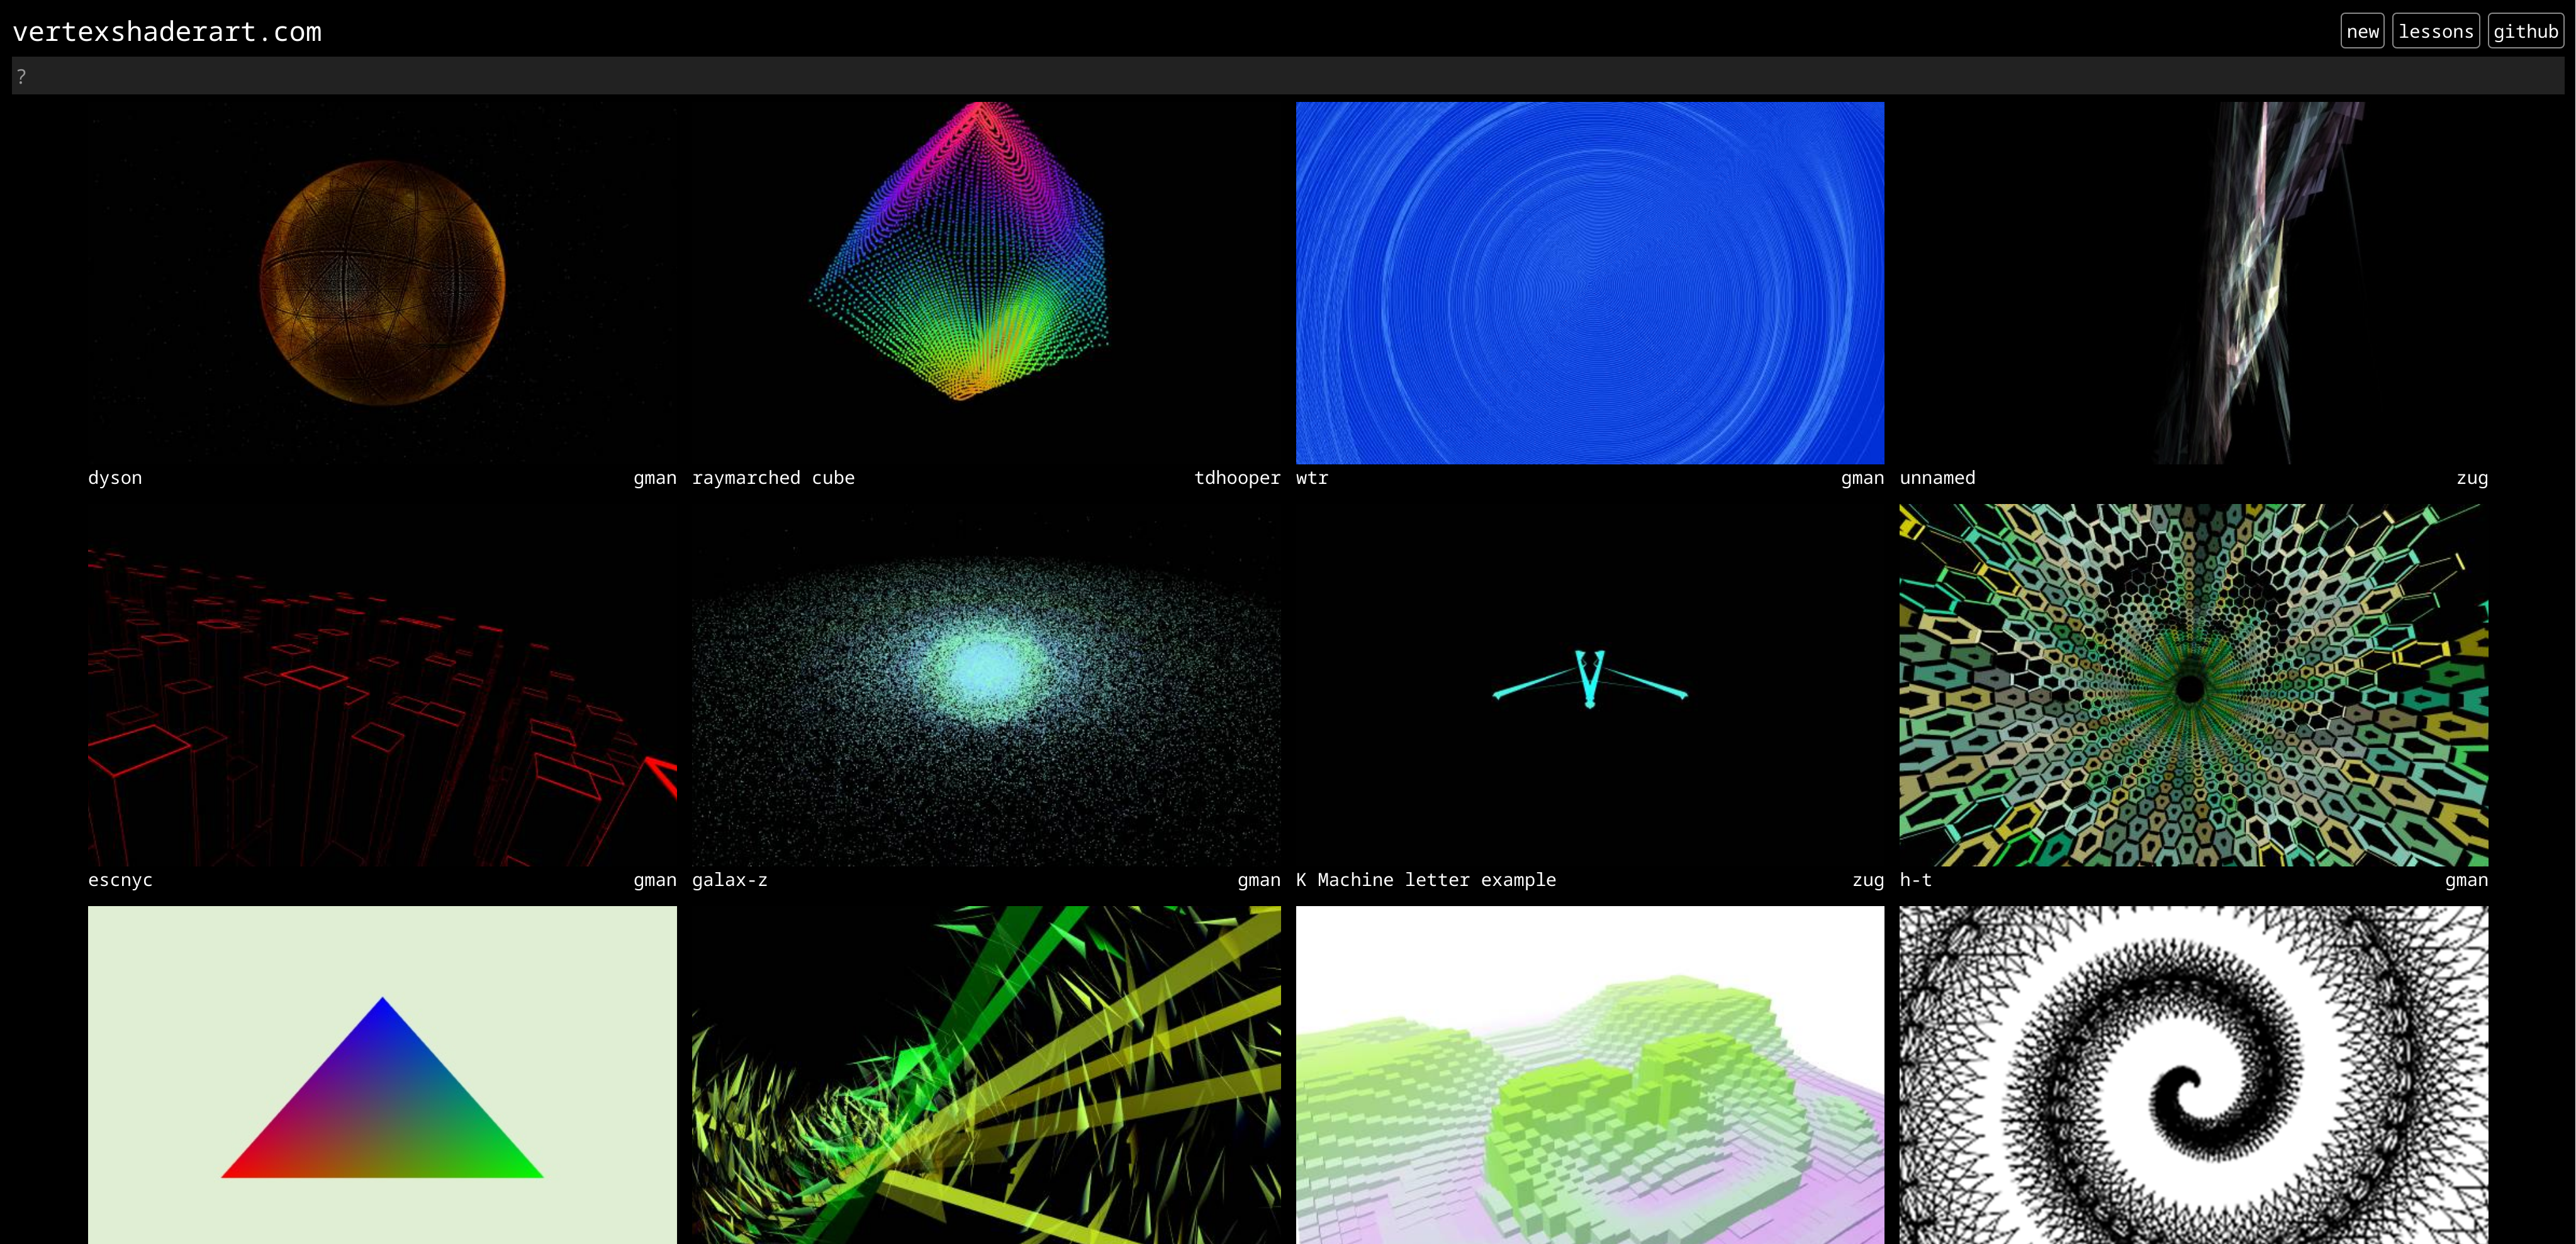The image size is (2576, 1244).
Task: Open the green voxel terrain thumbnail
Action: (x=1589, y=1075)
